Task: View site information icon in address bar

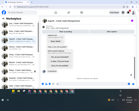Action: pos(15,7)
